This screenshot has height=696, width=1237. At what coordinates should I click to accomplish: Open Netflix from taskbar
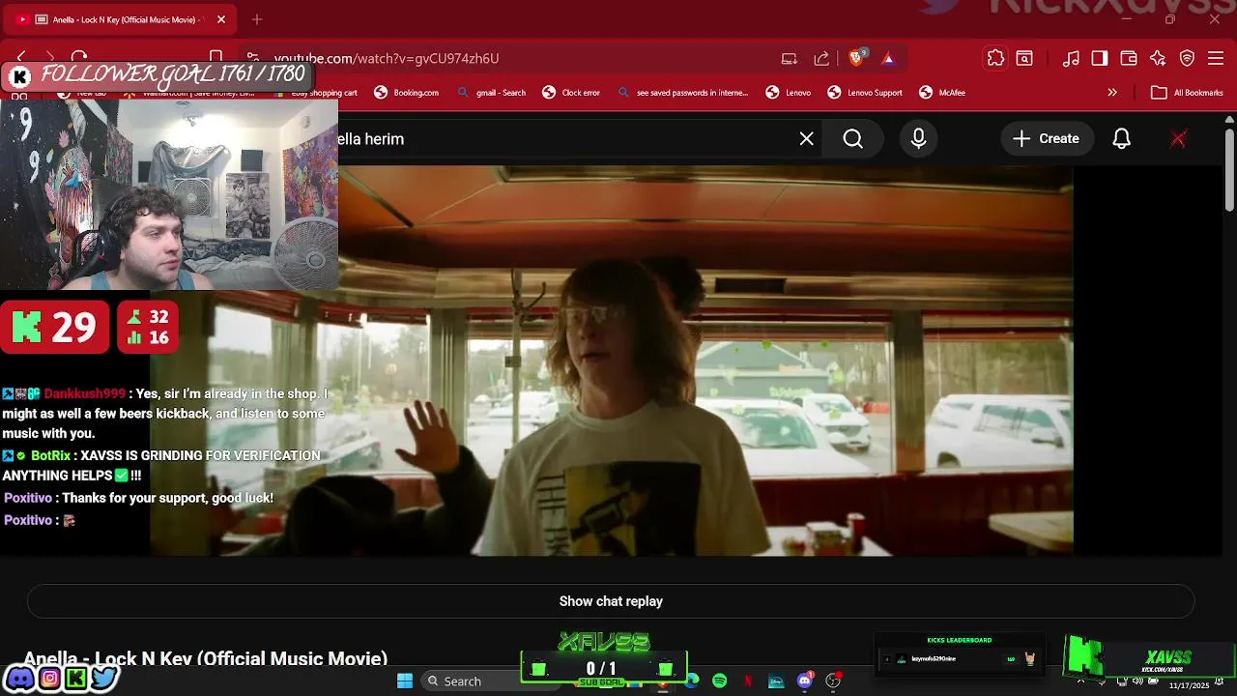click(x=748, y=681)
